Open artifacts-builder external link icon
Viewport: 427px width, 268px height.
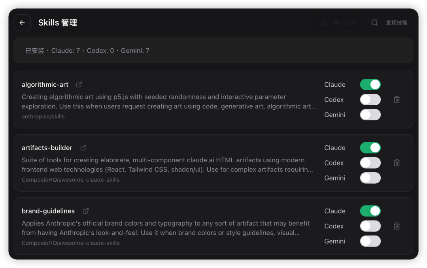click(83, 148)
